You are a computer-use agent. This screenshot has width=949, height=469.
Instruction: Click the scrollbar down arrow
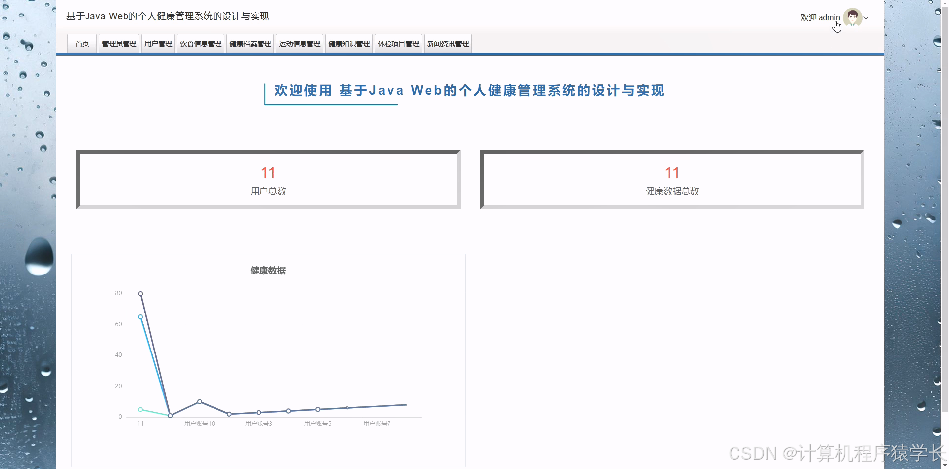pyautogui.click(x=944, y=465)
